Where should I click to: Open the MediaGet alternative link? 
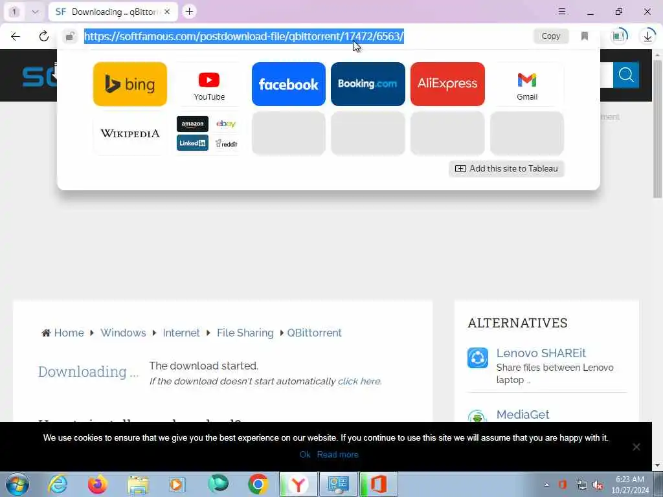[x=523, y=414]
